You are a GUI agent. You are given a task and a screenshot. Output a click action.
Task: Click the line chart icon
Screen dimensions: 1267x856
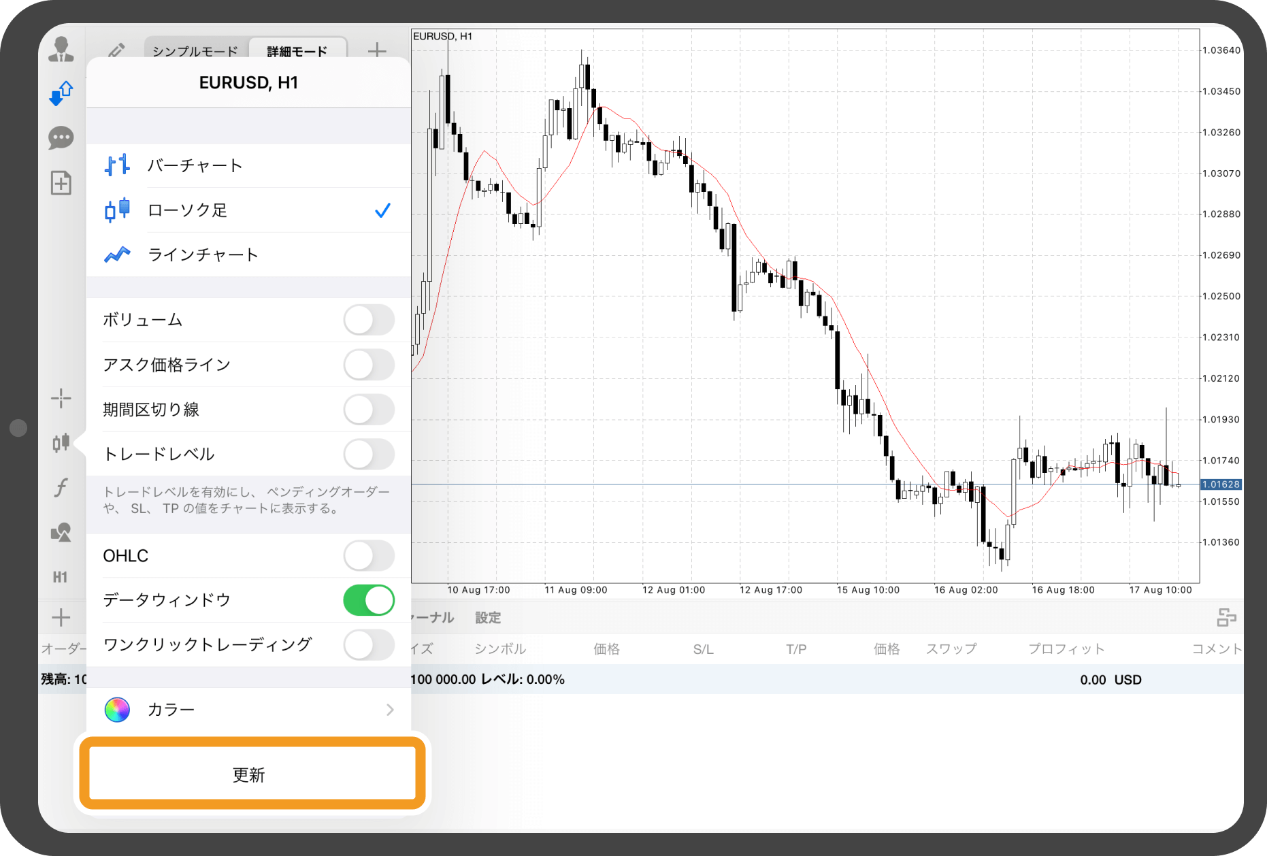click(117, 254)
